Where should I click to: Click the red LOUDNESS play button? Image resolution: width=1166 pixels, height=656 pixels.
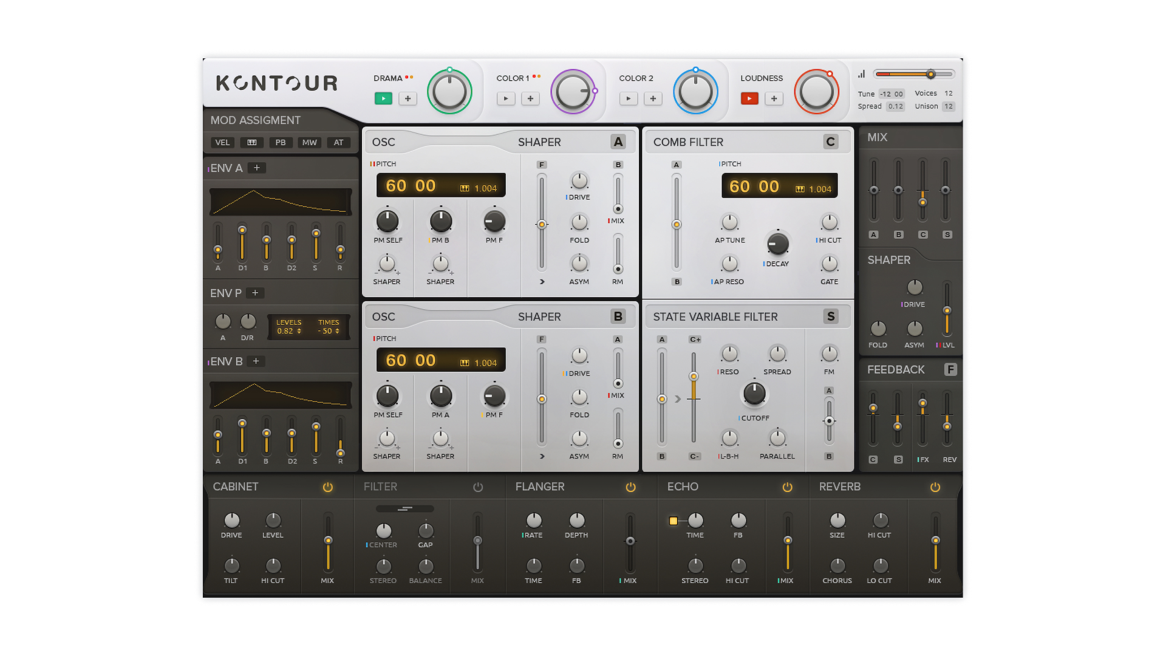tap(749, 98)
